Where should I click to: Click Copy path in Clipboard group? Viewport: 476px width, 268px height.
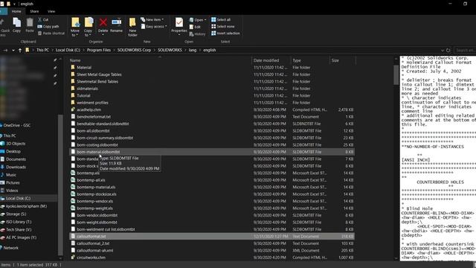[x=48, y=27]
